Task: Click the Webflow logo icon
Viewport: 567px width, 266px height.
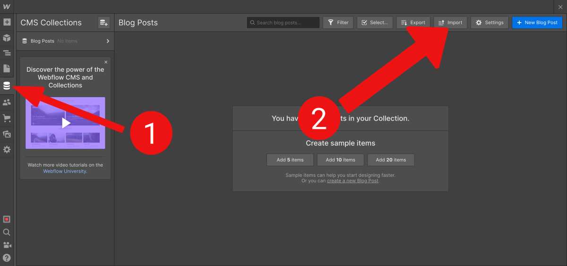Action: [x=7, y=7]
